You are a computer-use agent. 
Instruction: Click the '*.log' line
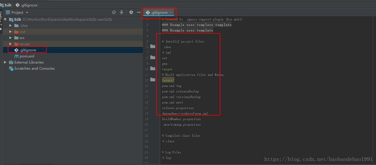pyautogui.click(x=166, y=158)
